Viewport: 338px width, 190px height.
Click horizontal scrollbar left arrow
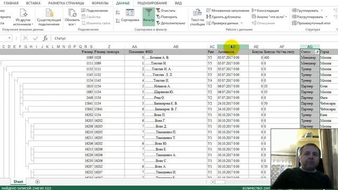tap(213, 182)
